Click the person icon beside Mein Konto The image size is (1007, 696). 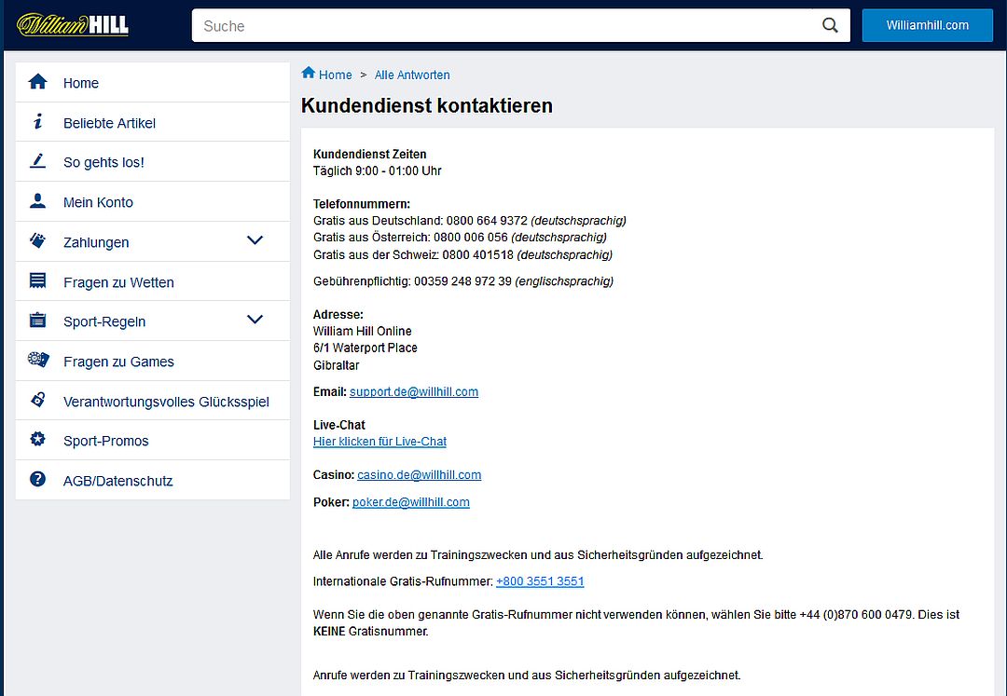coord(38,200)
